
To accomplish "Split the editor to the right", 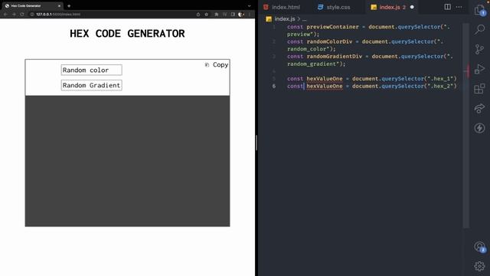I will (447, 7).
